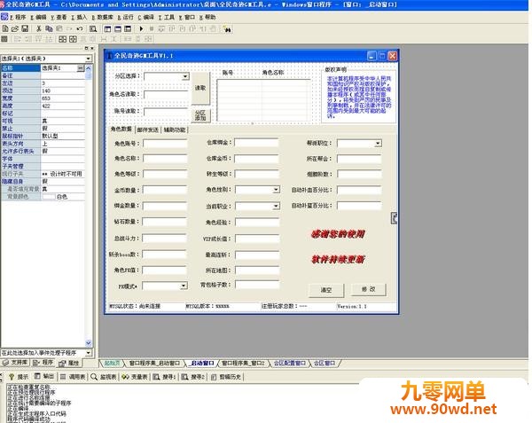
Task: Click the 可视 property value 真
Action: (63, 121)
